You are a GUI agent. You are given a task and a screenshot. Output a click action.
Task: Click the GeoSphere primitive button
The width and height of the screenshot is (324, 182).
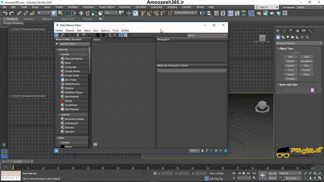pyautogui.click(x=306, y=61)
